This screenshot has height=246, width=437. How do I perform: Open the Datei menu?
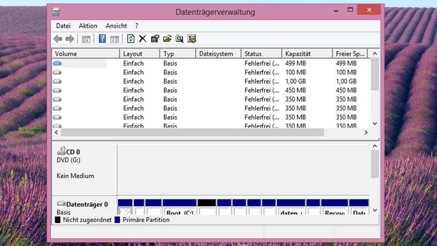tap(63, 26)
